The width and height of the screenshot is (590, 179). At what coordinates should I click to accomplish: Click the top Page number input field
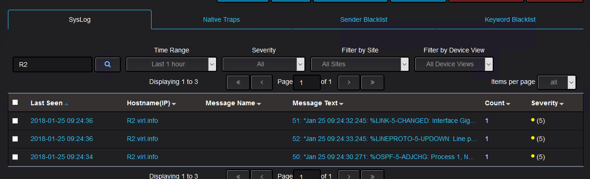click(x=306, y=82)
